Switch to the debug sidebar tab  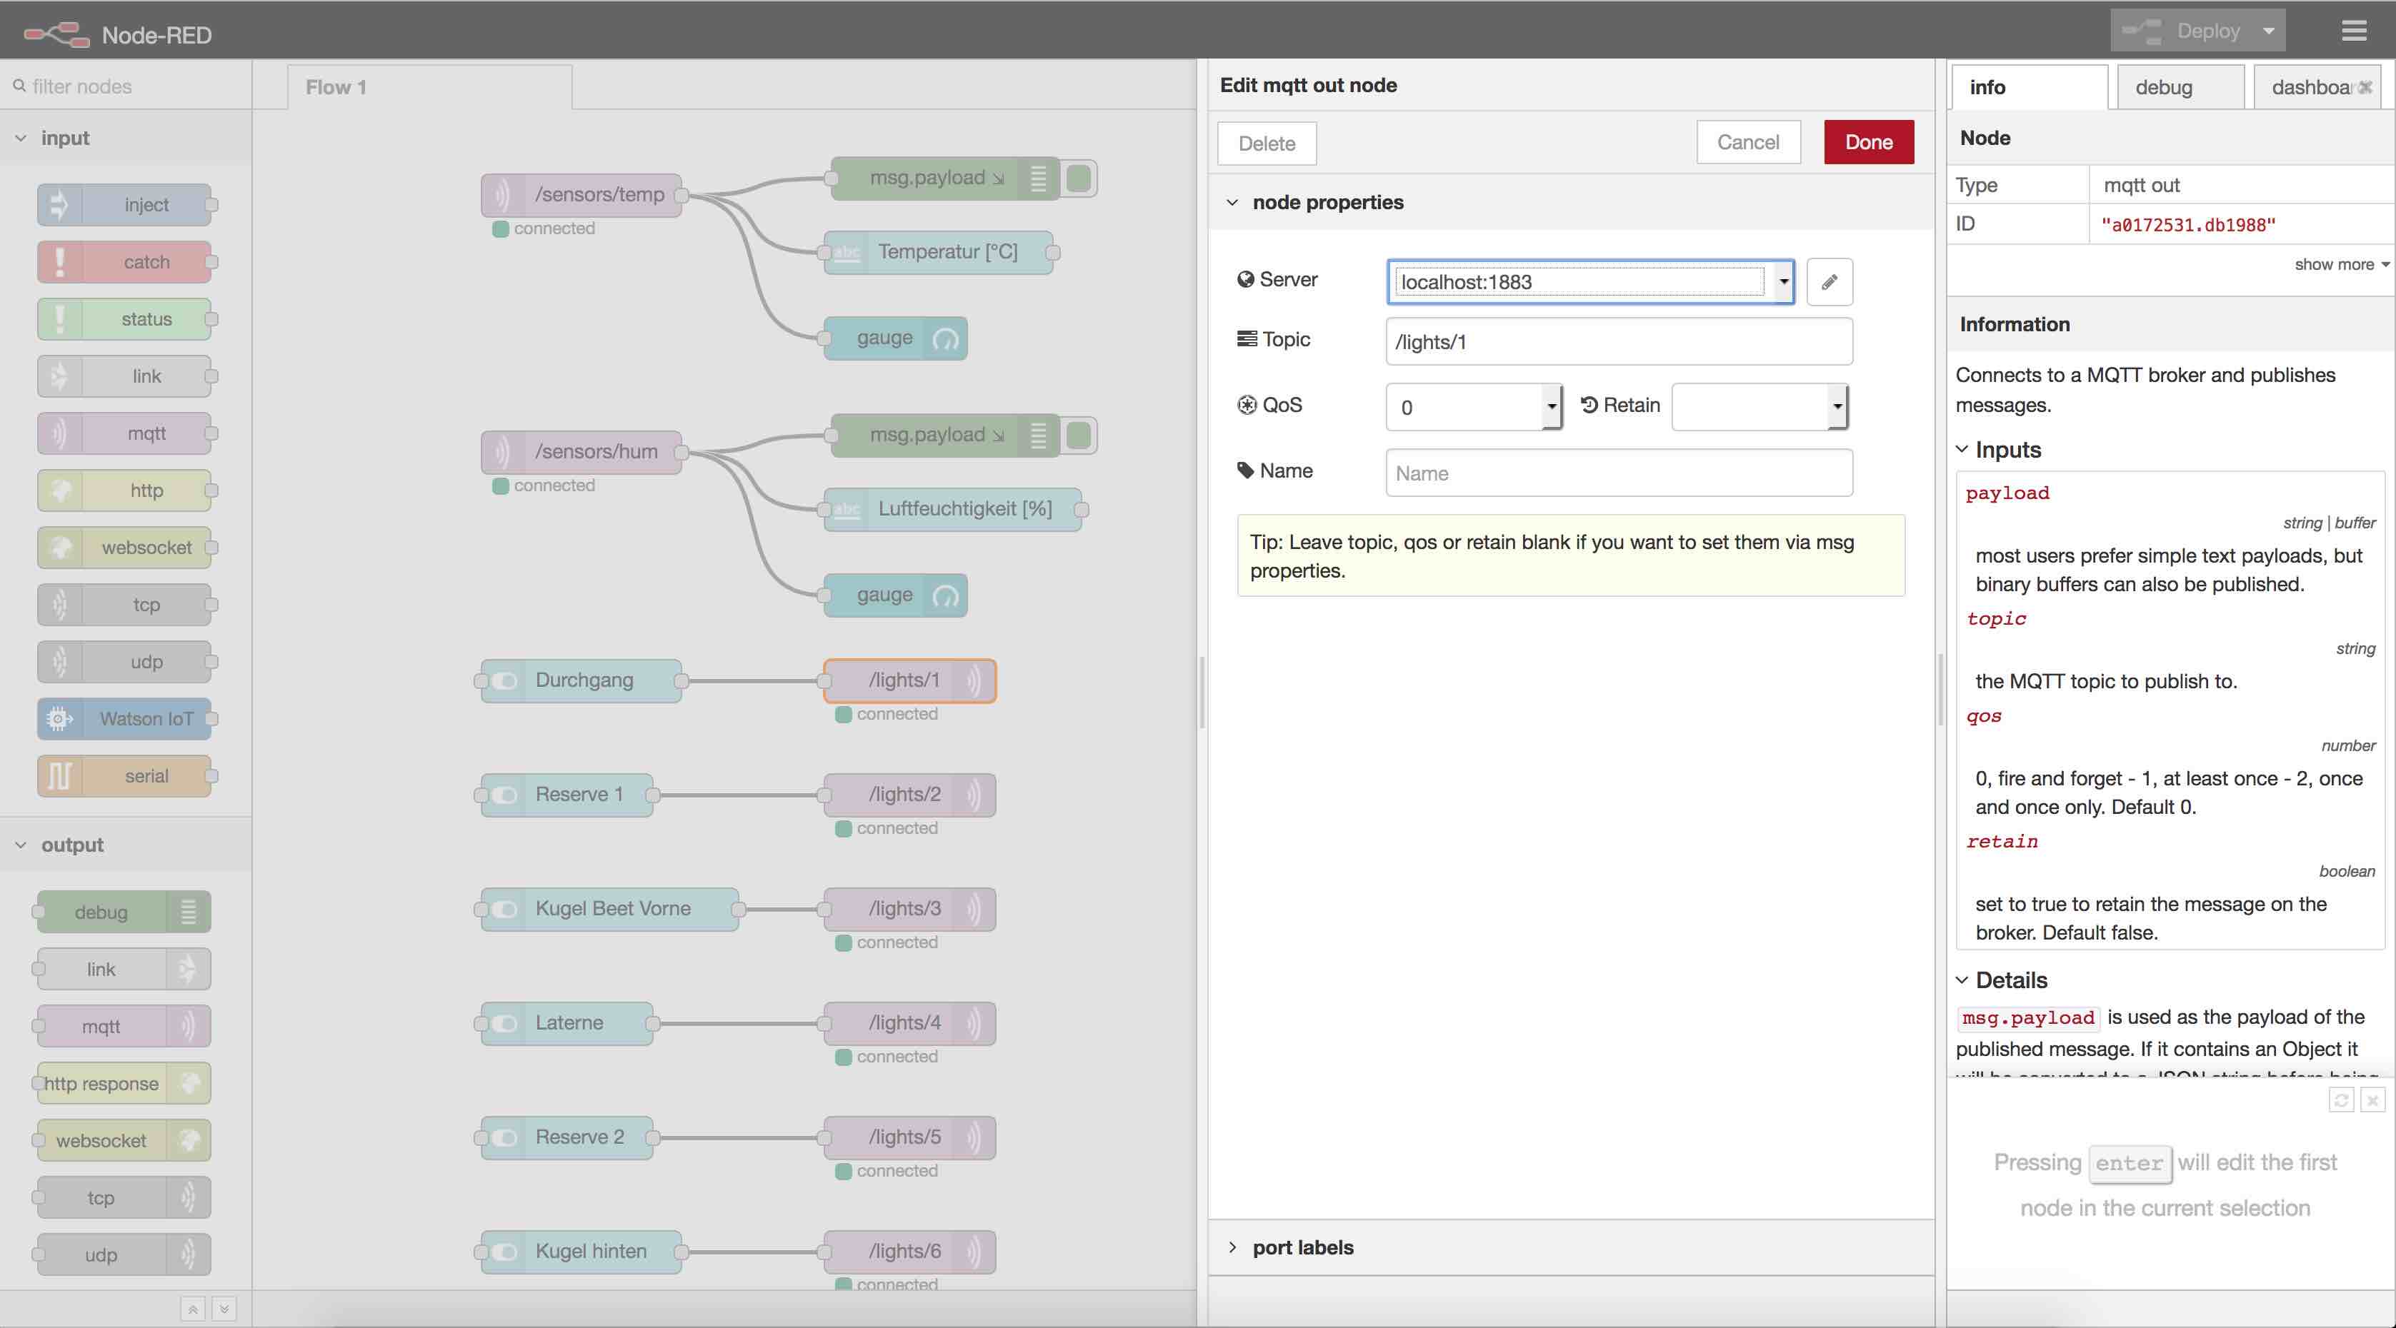(x=2163, y=87)
